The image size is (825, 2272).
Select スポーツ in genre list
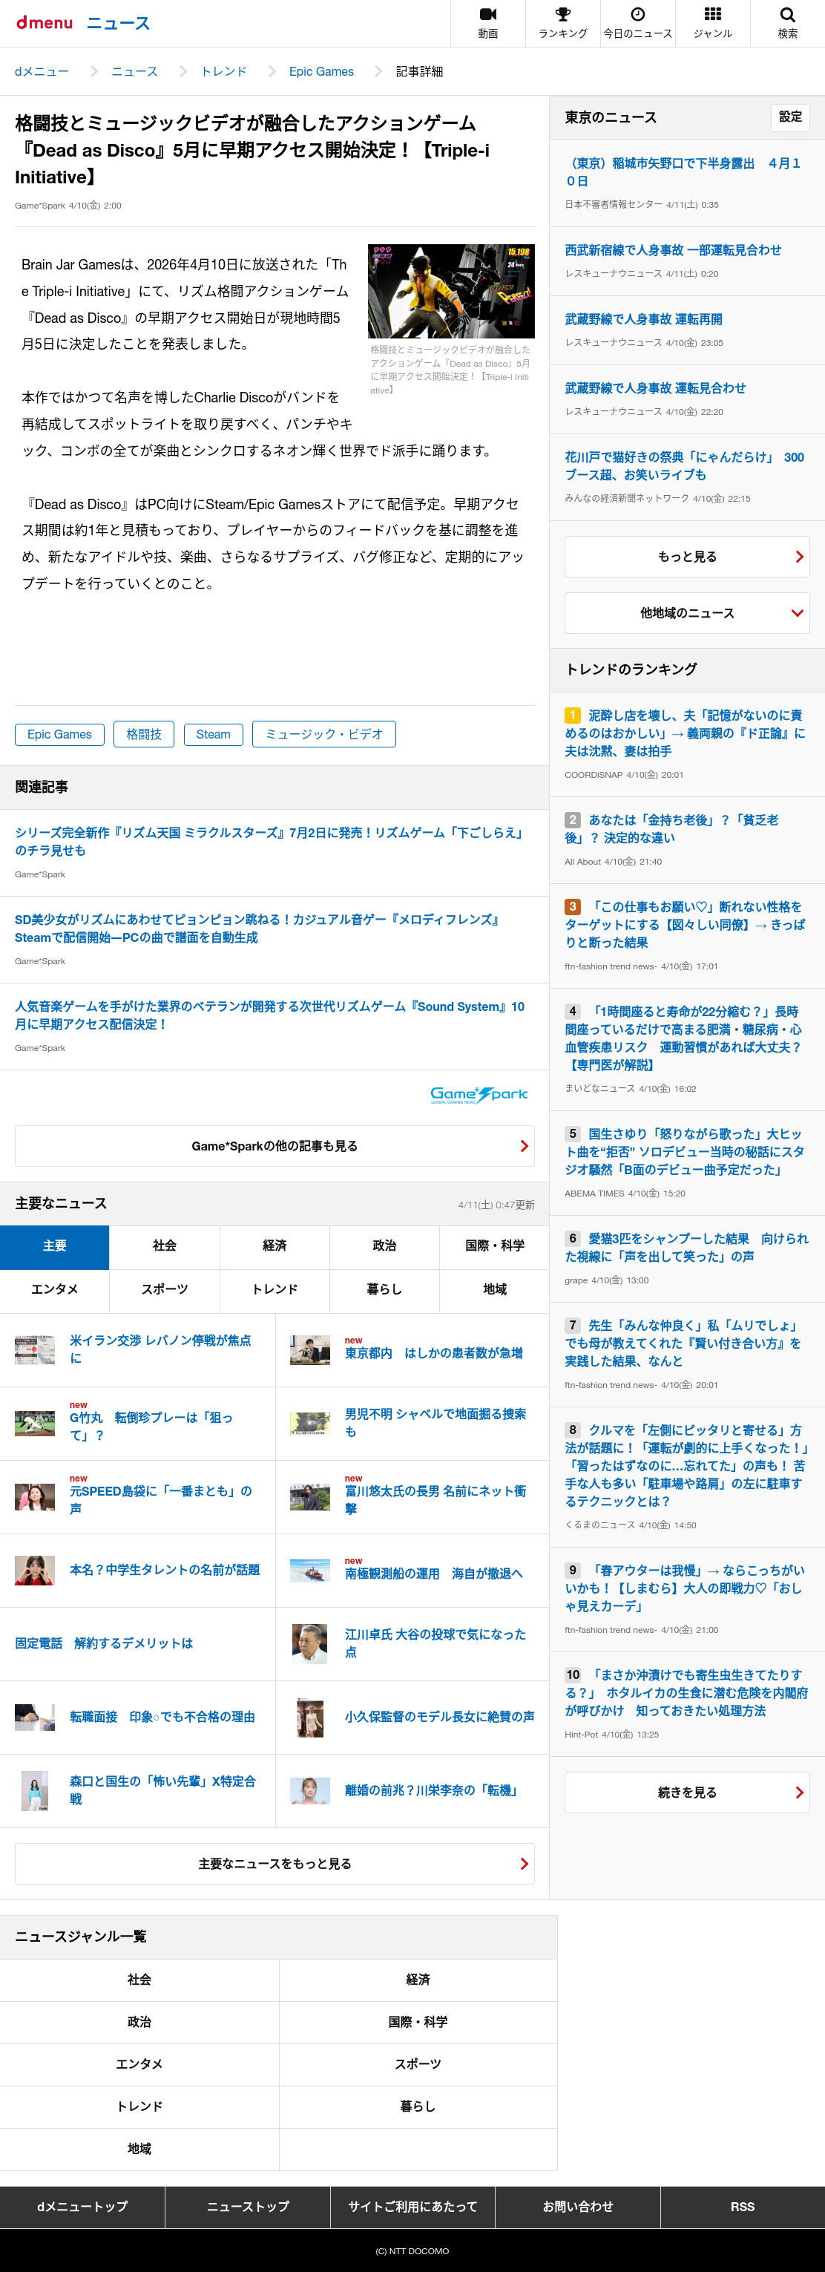[418, 2064]
